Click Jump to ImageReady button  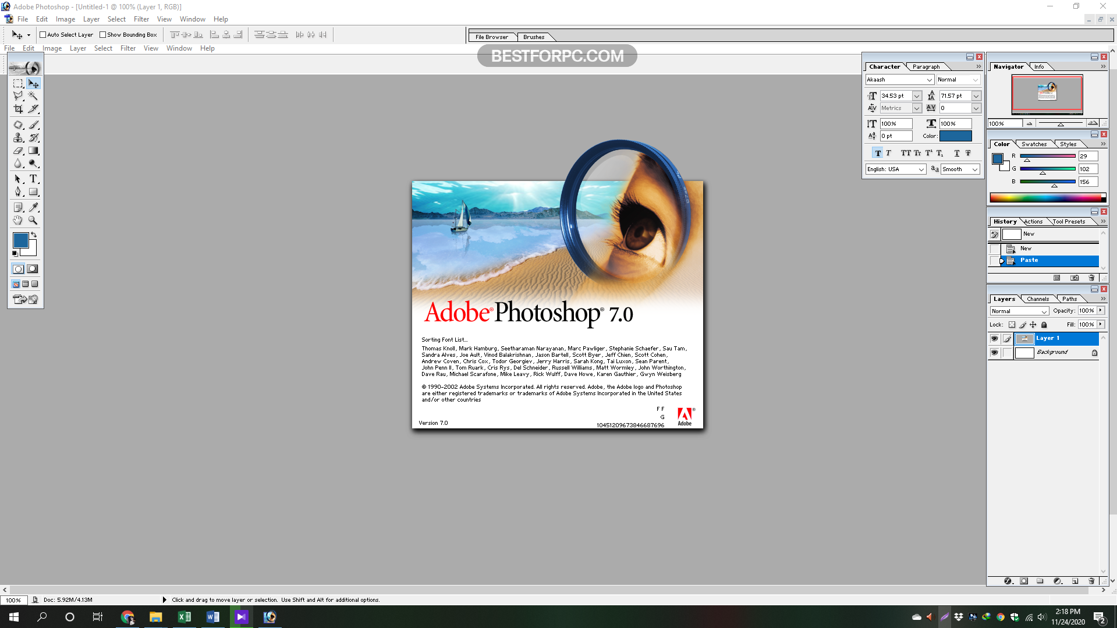(25, 299)
